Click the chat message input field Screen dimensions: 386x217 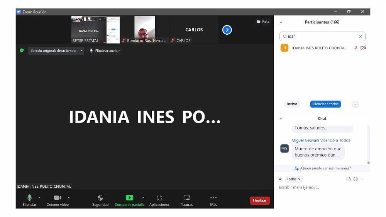[x=320, y=188]
